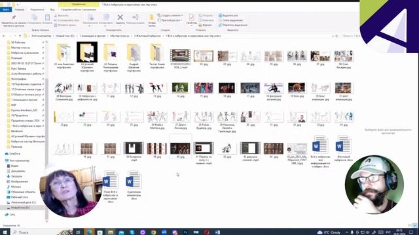Expand the Открыть (Open) dropdown

(x=206, y=16)
